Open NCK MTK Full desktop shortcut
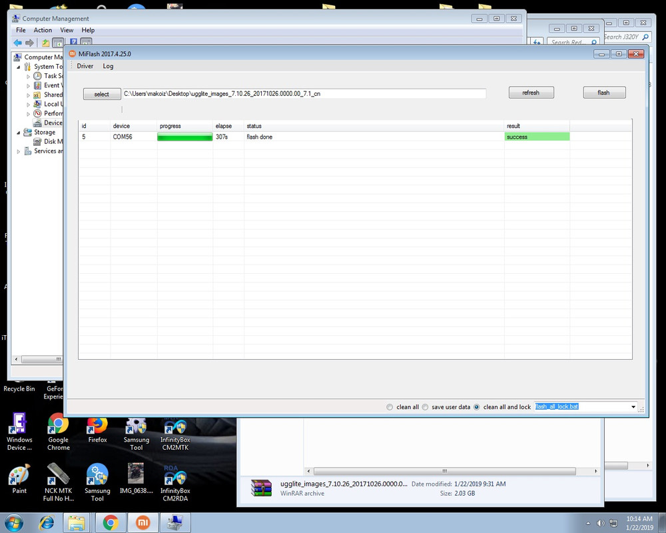This screenshot has width=666, height=533. pyautogui.click(x=58, y=482)
